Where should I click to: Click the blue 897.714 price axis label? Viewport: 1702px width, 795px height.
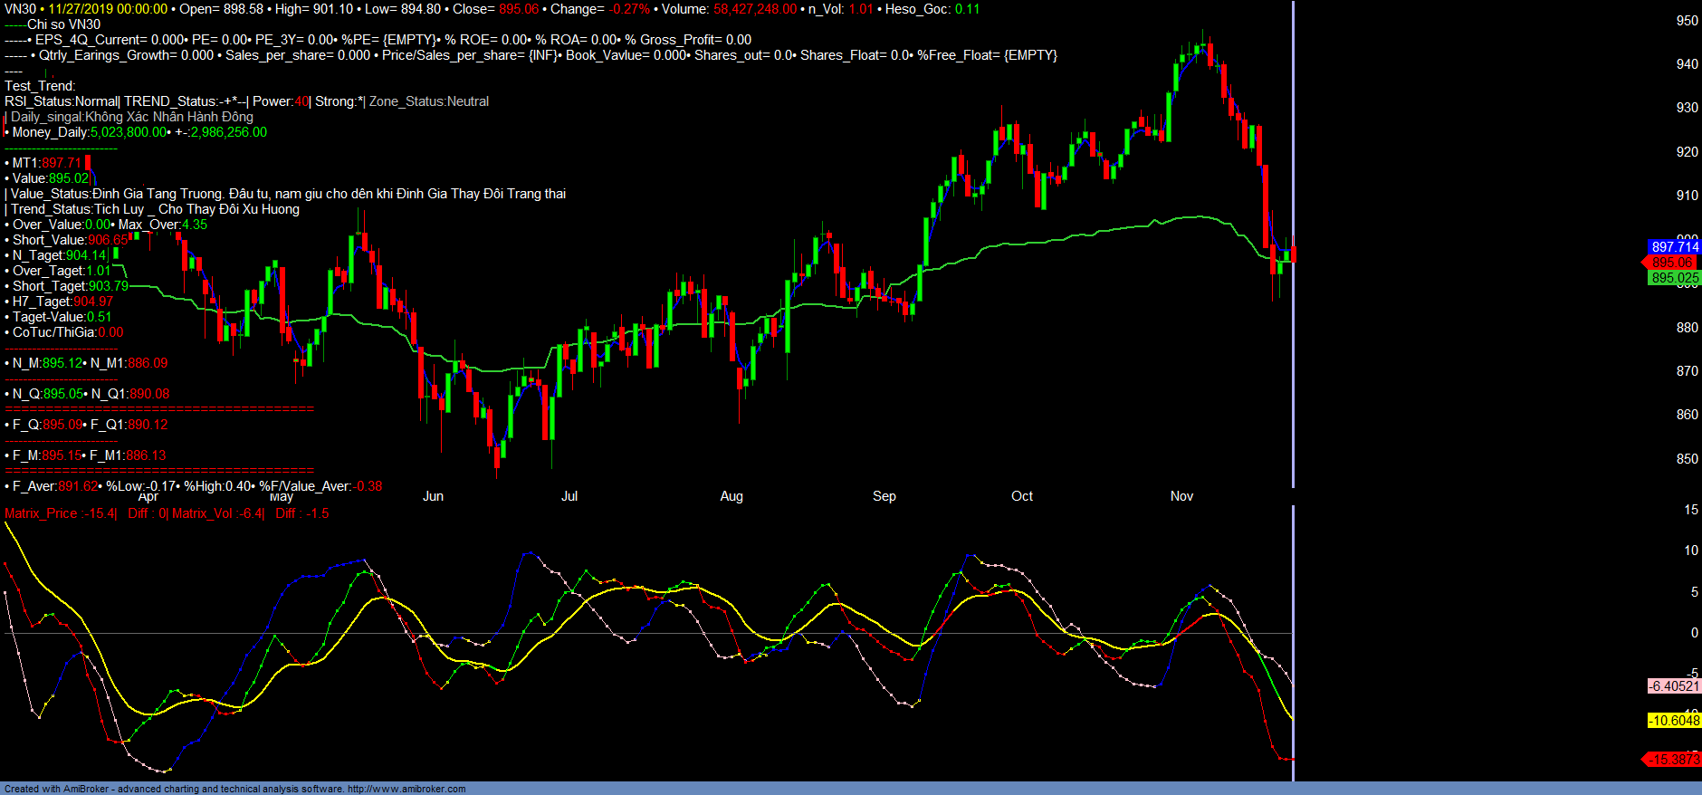tap(1674, 247)
